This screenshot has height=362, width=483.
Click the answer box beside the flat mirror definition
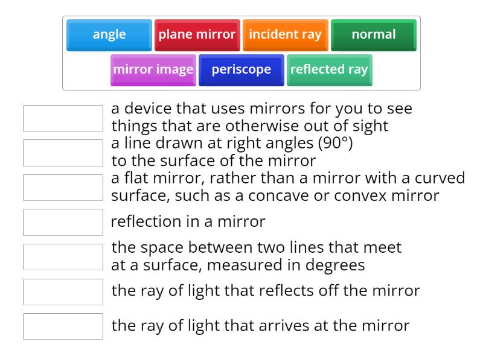[63, 187]
